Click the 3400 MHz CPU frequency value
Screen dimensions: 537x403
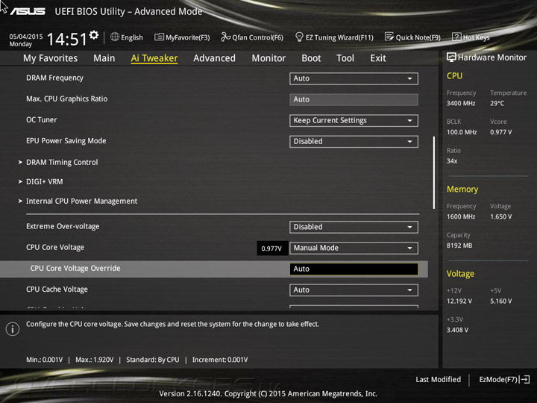click(461, 103)
